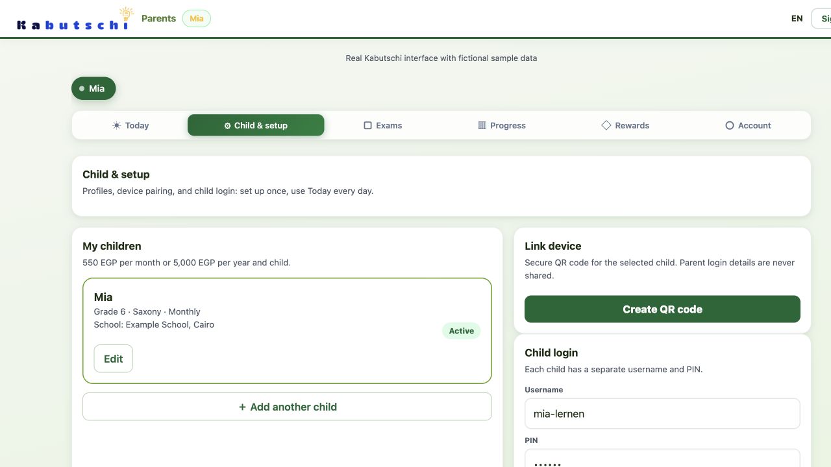Click Create QR code button

point(662,309)
